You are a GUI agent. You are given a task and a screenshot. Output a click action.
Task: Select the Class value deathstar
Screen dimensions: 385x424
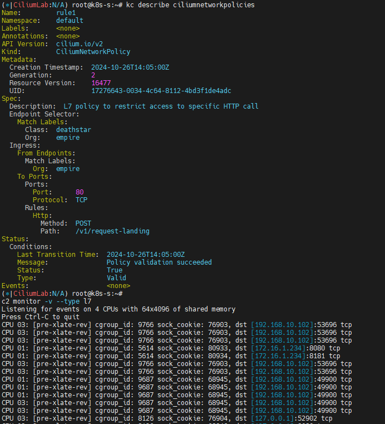coord(73,130)
